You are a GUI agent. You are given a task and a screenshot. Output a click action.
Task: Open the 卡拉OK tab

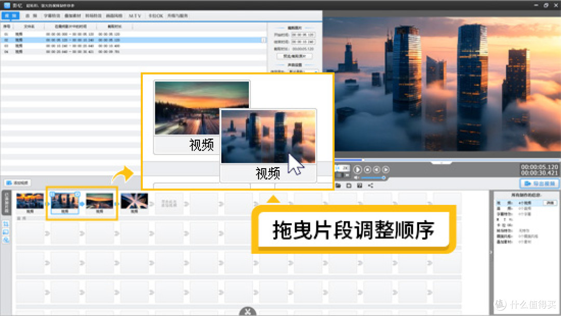156,16
